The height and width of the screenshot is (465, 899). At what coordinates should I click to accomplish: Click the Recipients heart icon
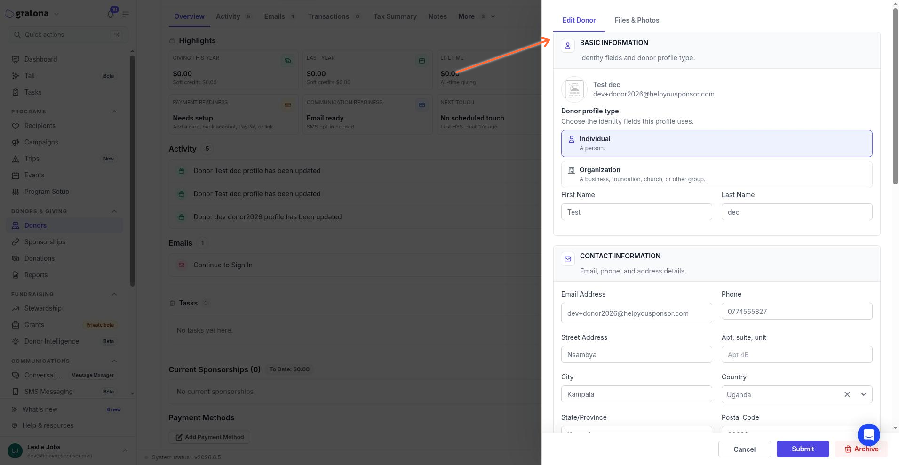click(16, 126)
